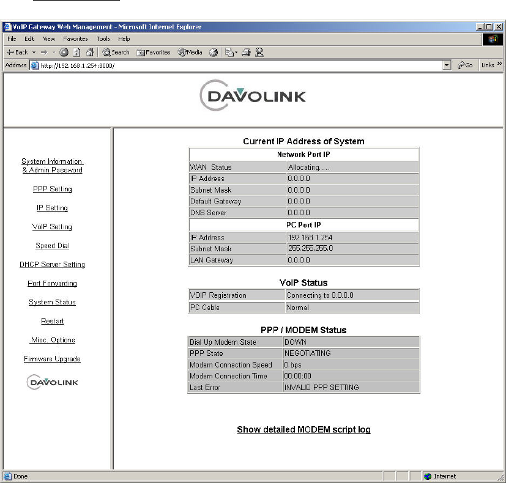The height and width of the screenshot is (483, 506).
Task: Select PC Cable value 'Normal'
Action: click(x=297, y=308)
